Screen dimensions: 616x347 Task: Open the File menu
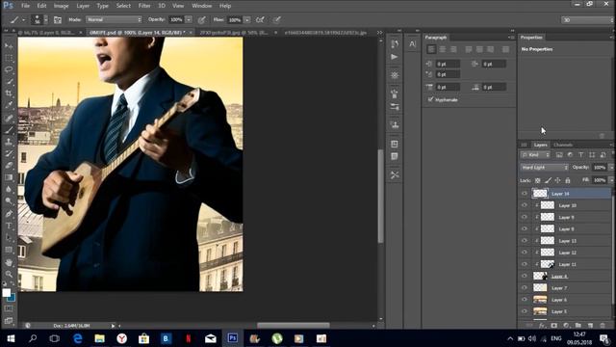[26, 6]
